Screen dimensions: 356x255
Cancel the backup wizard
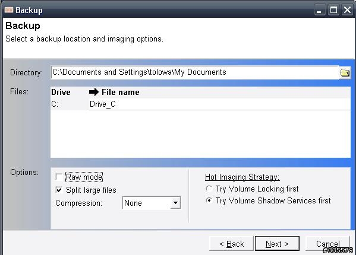[x=327, y=244]
